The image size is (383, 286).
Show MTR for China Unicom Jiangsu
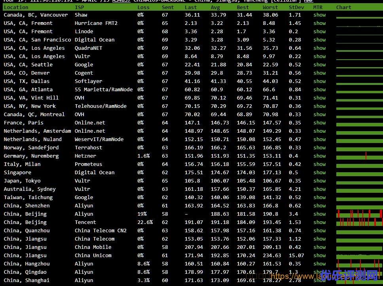[x=319, y=256]
